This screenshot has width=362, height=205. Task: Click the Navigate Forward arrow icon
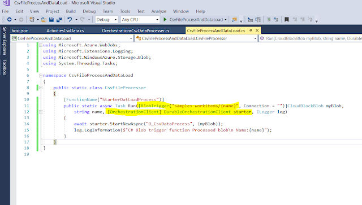pos(21,20)
